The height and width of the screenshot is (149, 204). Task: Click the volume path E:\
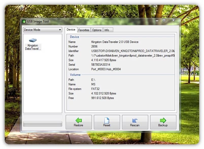pos(93,80)
